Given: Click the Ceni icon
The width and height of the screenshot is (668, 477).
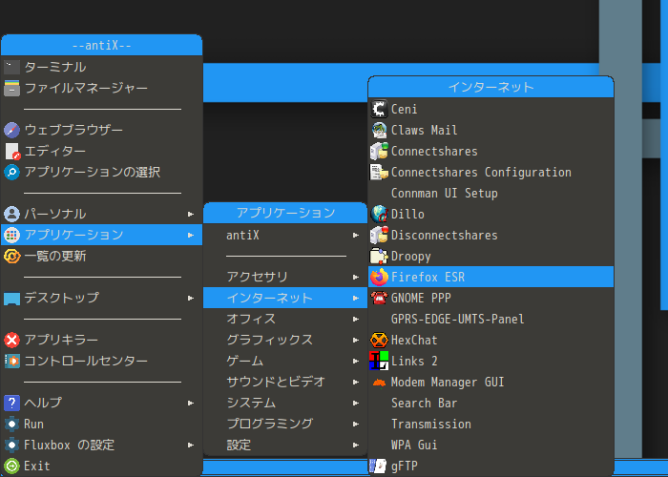Looking at the screenshot, I should coord(379,109).
